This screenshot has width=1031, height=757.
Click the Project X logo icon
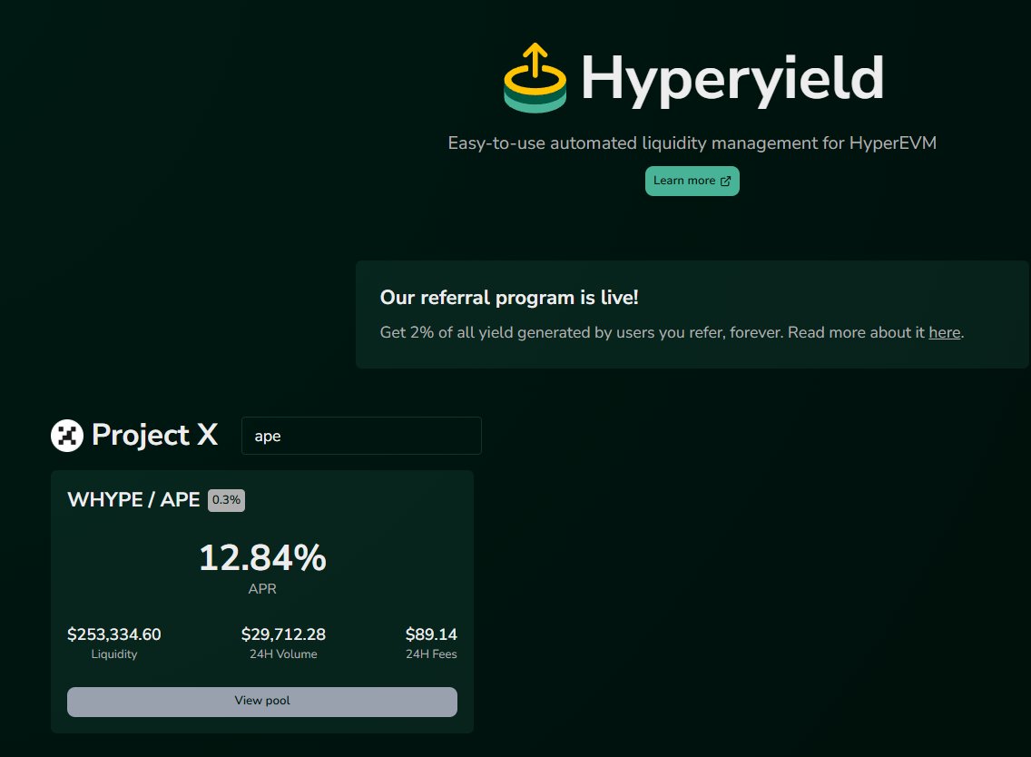coord(67,436)
